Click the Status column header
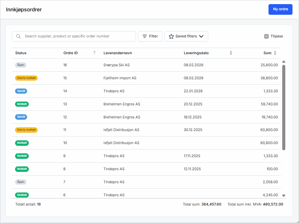299x223 pixels. [21, 53]
